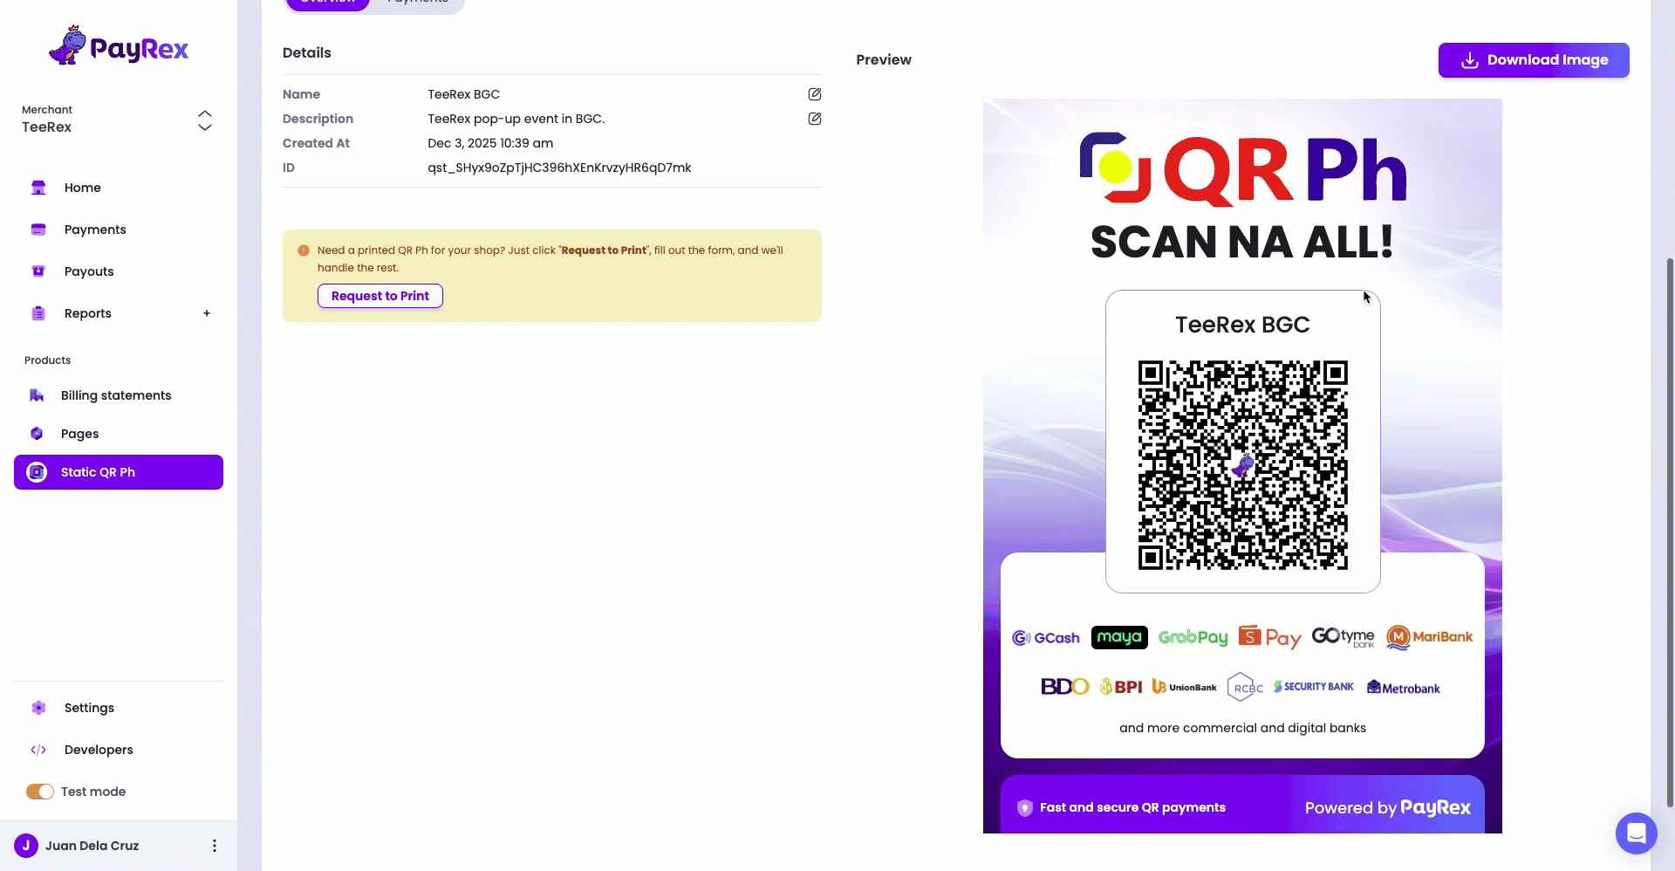
Task: Disable Test mode
Action: [x=39, y=792]
